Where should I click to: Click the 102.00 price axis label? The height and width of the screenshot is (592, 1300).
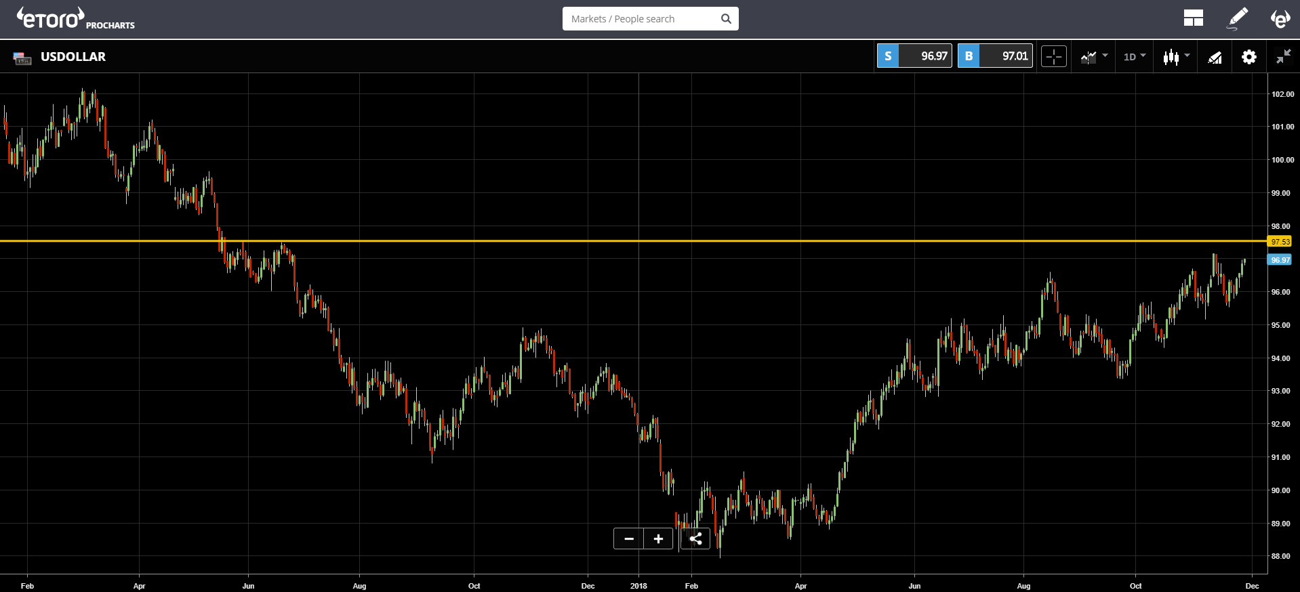point(1282,94)
